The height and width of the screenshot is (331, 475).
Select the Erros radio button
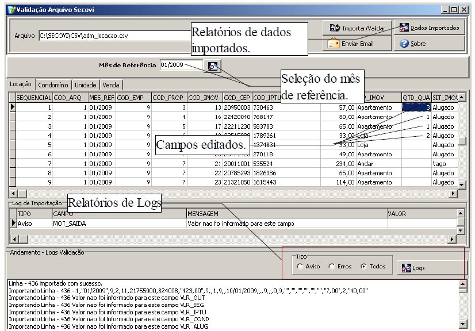(x=332, y=267)
